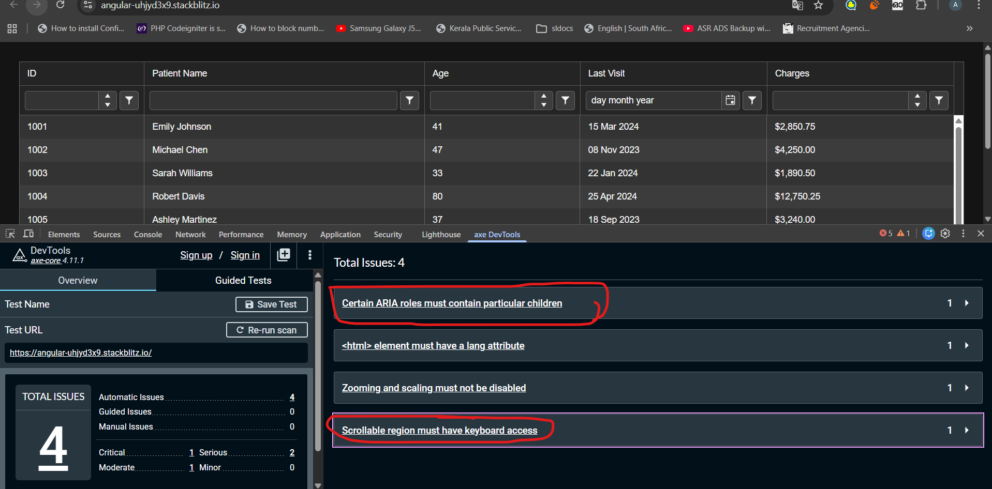Viewport: 992px width, 489px height.
Task: Click the Patient Name column filter icon
Action: (409, 100)
